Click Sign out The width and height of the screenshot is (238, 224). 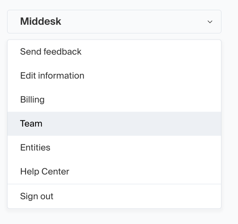coord(37,196)
